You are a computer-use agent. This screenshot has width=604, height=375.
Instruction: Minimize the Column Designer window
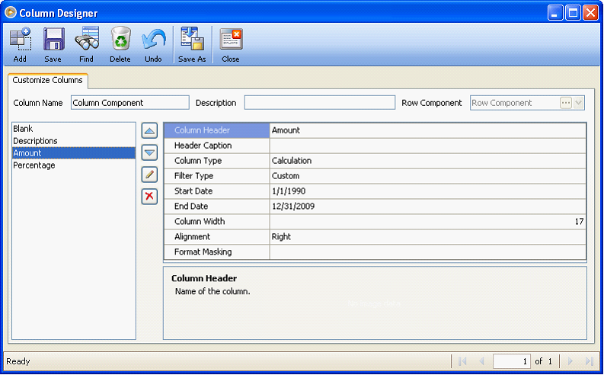(554, 13)
